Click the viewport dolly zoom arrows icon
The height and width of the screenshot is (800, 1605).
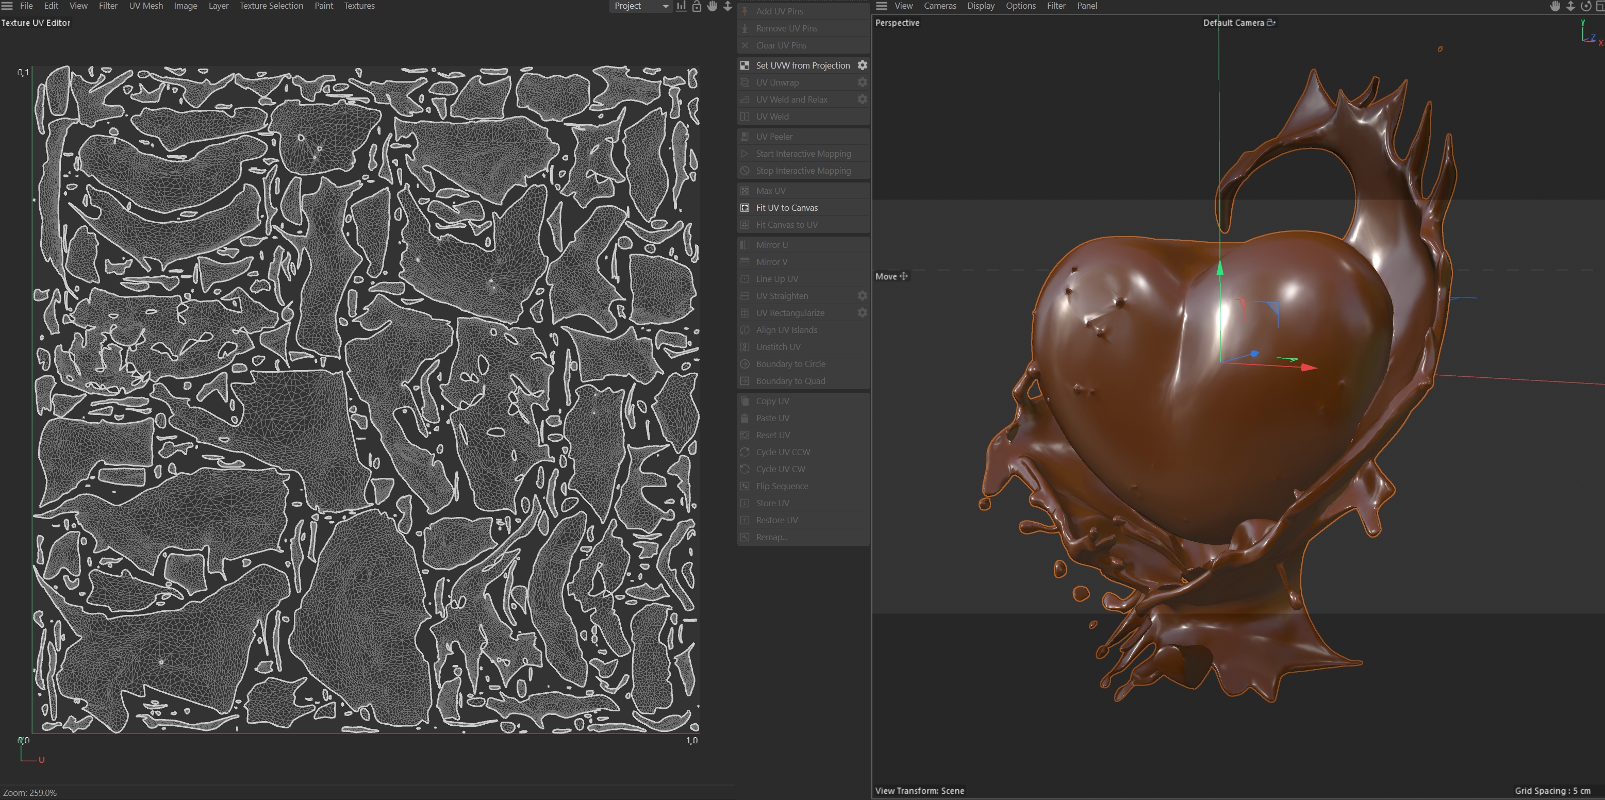[x=1570, y=6]
